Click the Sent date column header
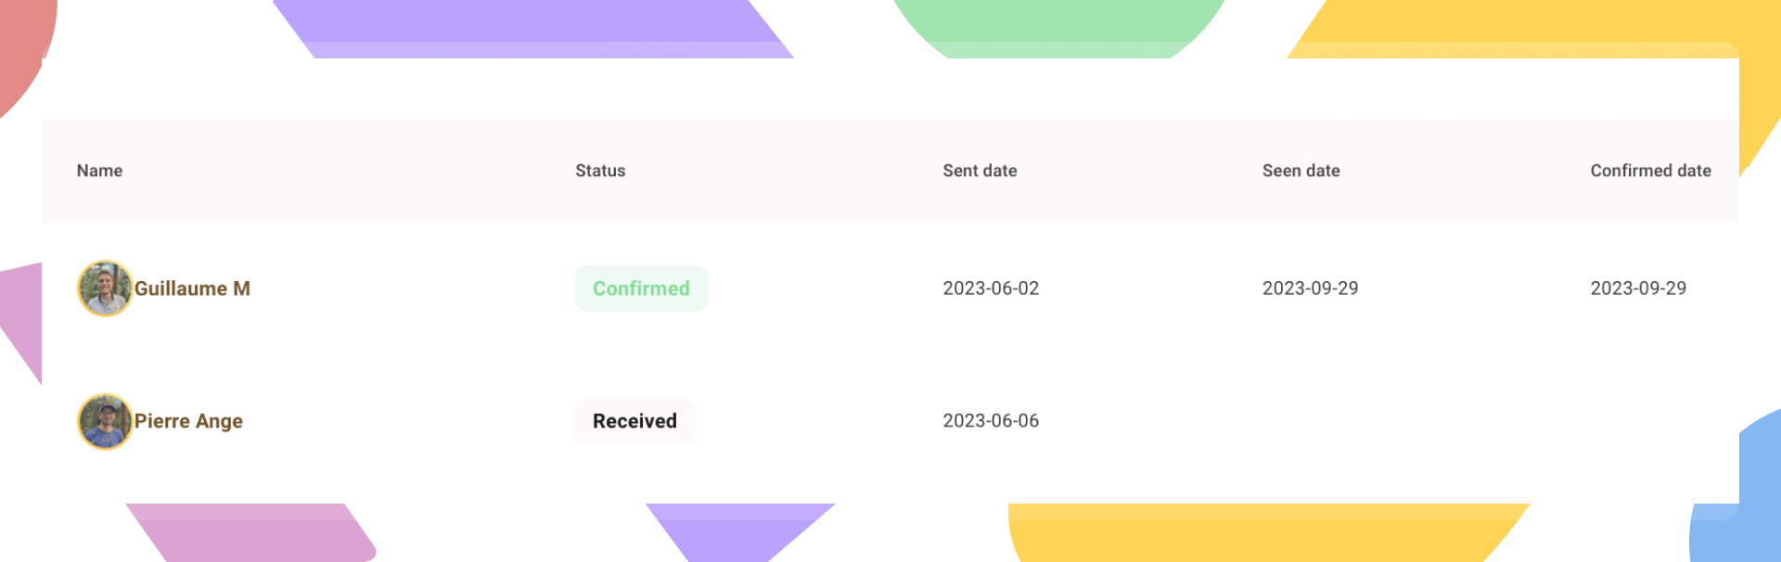 980,171
